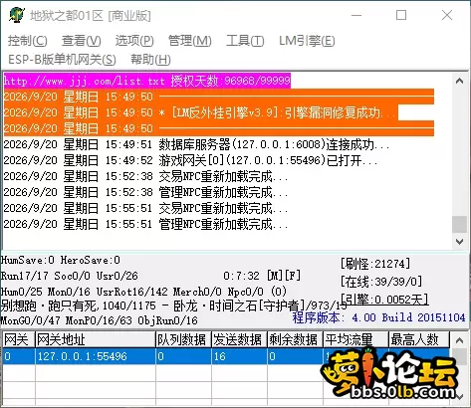Click the 网关地址 column header
Image resolution: width=471 pixels, height=408 pixels.
point(96,339)
